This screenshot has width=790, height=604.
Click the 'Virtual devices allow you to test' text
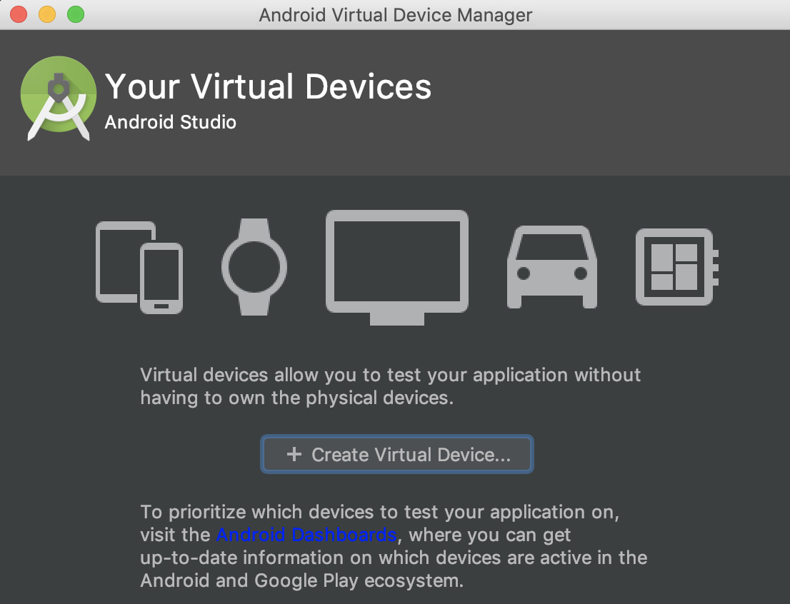click(391, 386)
